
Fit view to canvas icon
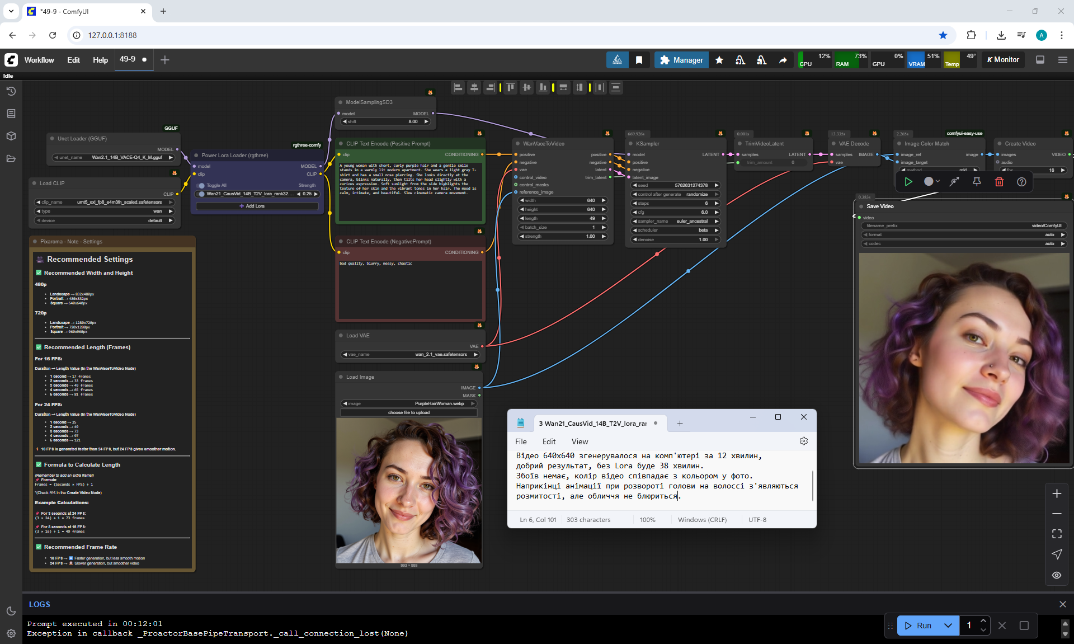(1057, 534)
